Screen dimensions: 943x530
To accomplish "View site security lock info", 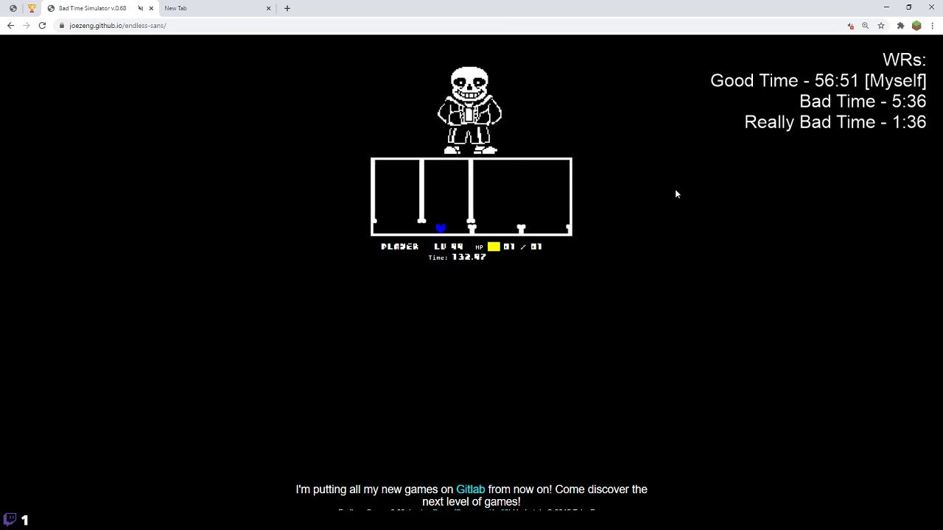I will (63, 26).
